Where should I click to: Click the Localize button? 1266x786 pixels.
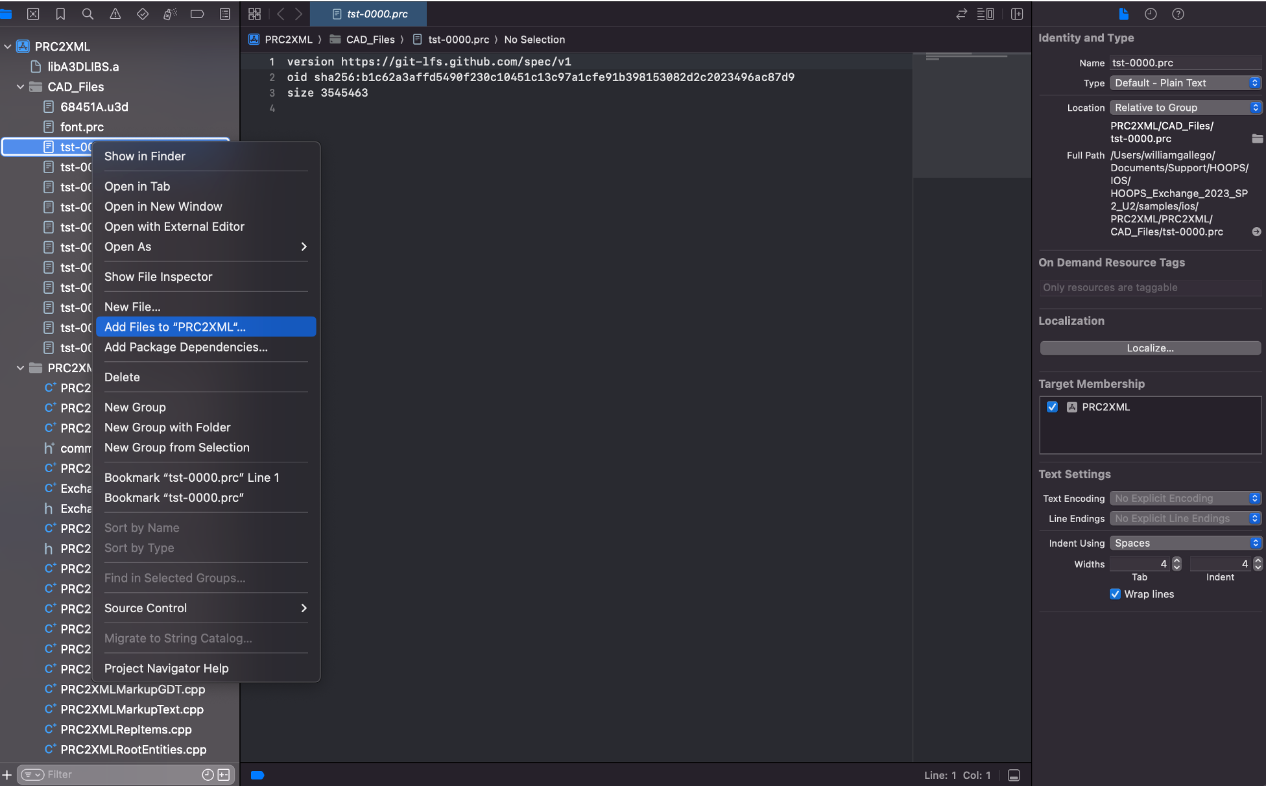[x=1149, y=348]
